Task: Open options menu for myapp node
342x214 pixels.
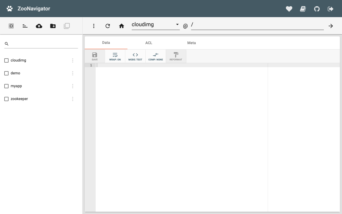Action: (x=73, y=86)
